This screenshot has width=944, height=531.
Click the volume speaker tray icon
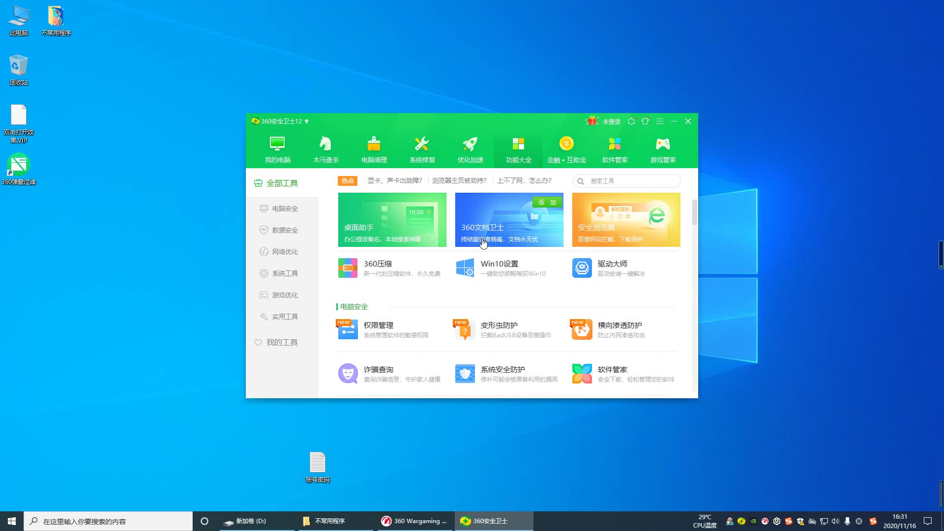835,521
